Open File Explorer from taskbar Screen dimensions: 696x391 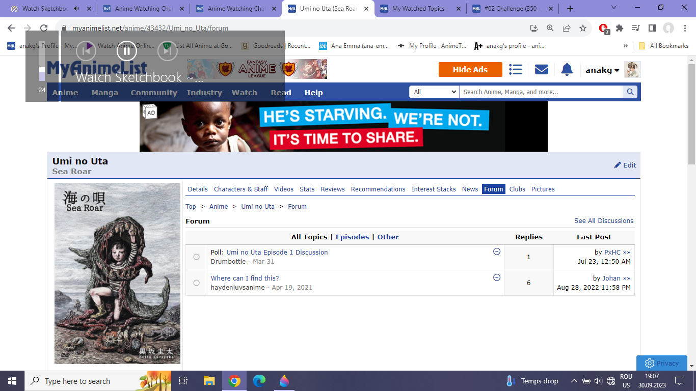(x=209, y=381)
